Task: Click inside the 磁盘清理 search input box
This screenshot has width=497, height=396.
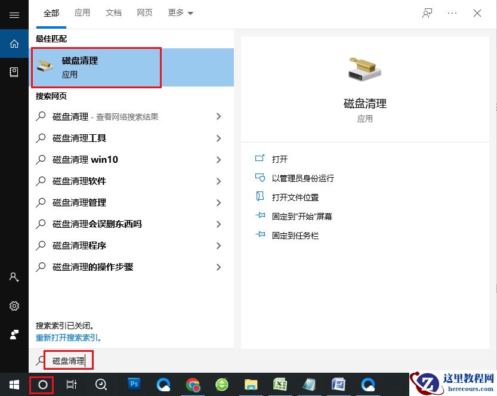Action: click(x=69, y=360)
